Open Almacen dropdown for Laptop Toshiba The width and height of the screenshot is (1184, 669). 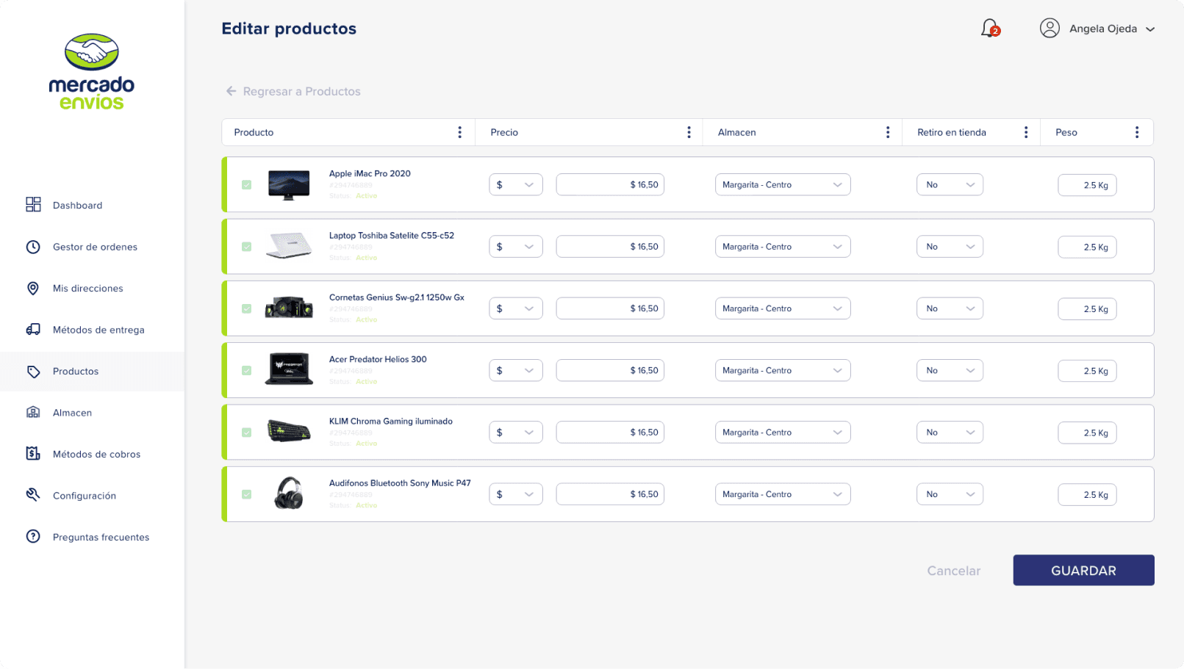(x=783, y=247)
